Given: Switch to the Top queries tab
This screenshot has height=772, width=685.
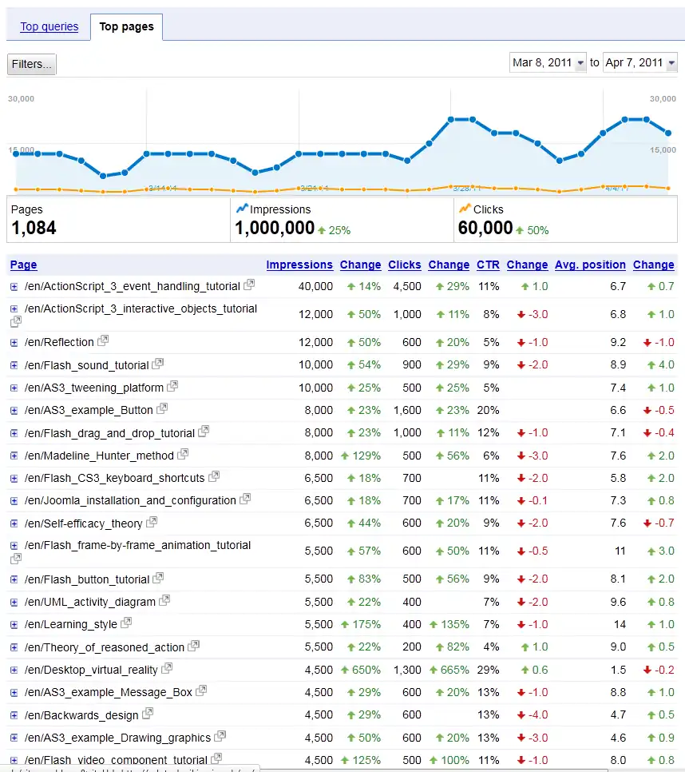Looking at the screenshot, I should coord(49,26).
